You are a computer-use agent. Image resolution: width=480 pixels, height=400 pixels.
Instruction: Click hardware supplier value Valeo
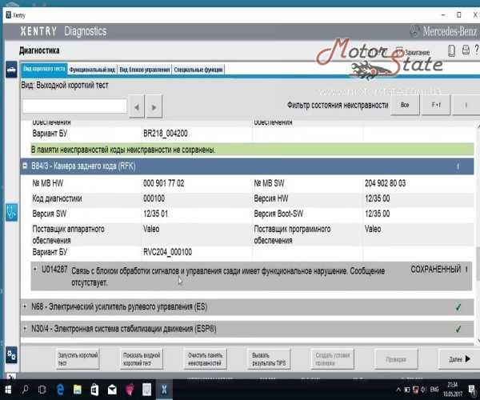(151, 229)
